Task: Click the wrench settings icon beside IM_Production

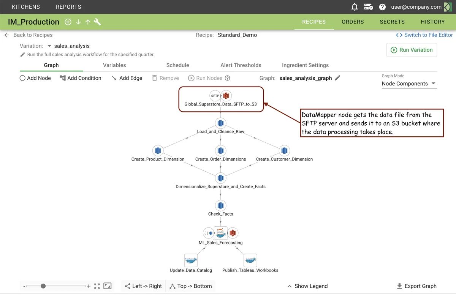Action: click(x=97, y=22)
